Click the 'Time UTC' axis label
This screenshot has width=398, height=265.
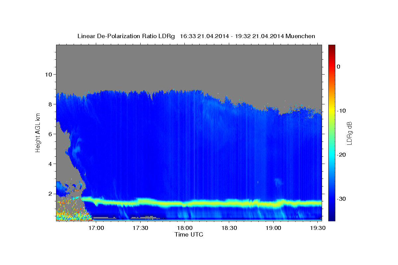tap(189, 235)
